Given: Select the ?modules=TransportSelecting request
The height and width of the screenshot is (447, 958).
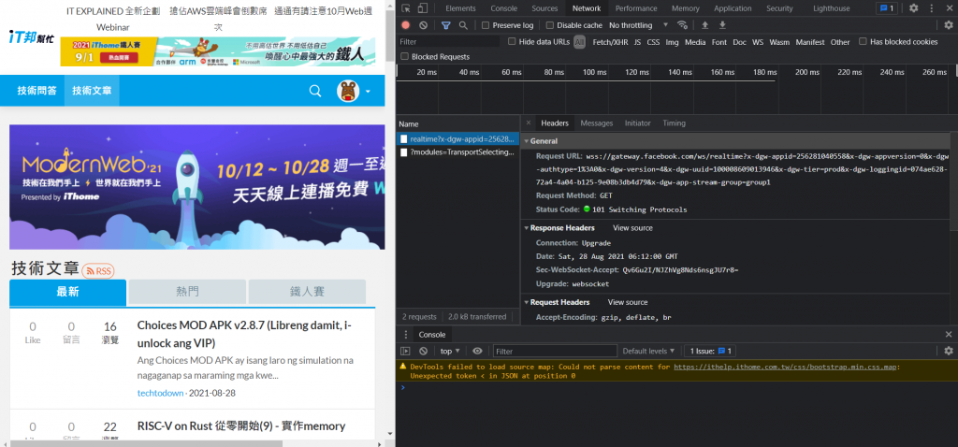Looking at the screenshot, I should (x=457, y=152).
